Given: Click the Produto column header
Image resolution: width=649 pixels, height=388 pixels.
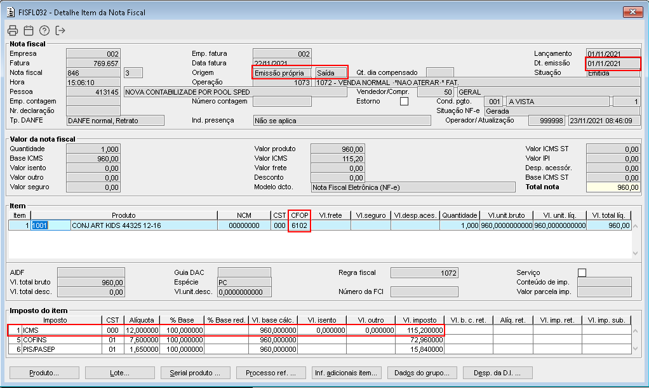Looking at the screenshot, I should (x=124, y=215).
